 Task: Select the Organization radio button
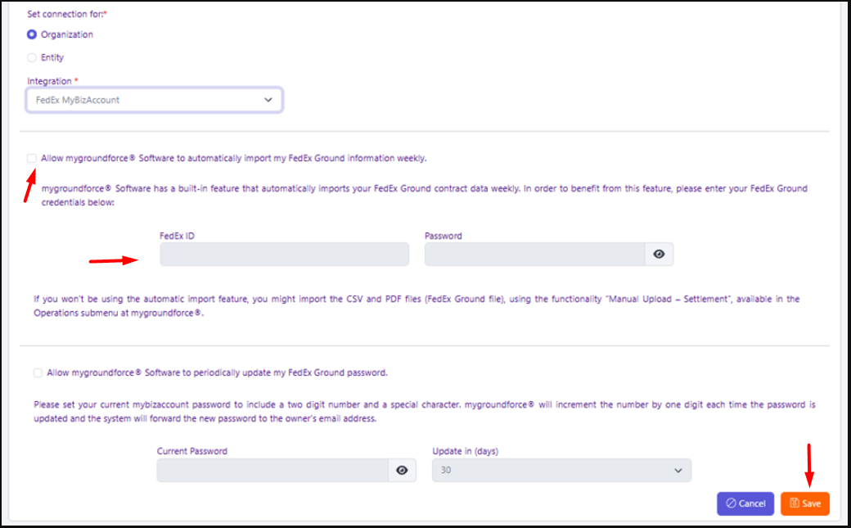pyautogui.click(x=32, y=34)
